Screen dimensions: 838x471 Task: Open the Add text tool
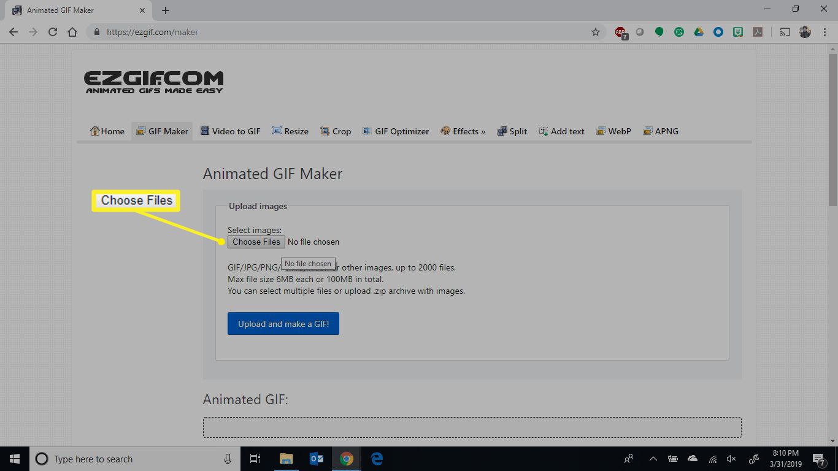(x=561, y=131)
